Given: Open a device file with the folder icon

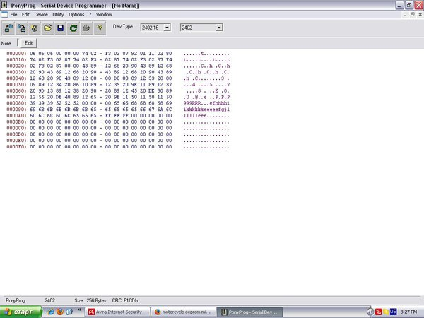Looking at the screenshot, I should tap(47, 28).
